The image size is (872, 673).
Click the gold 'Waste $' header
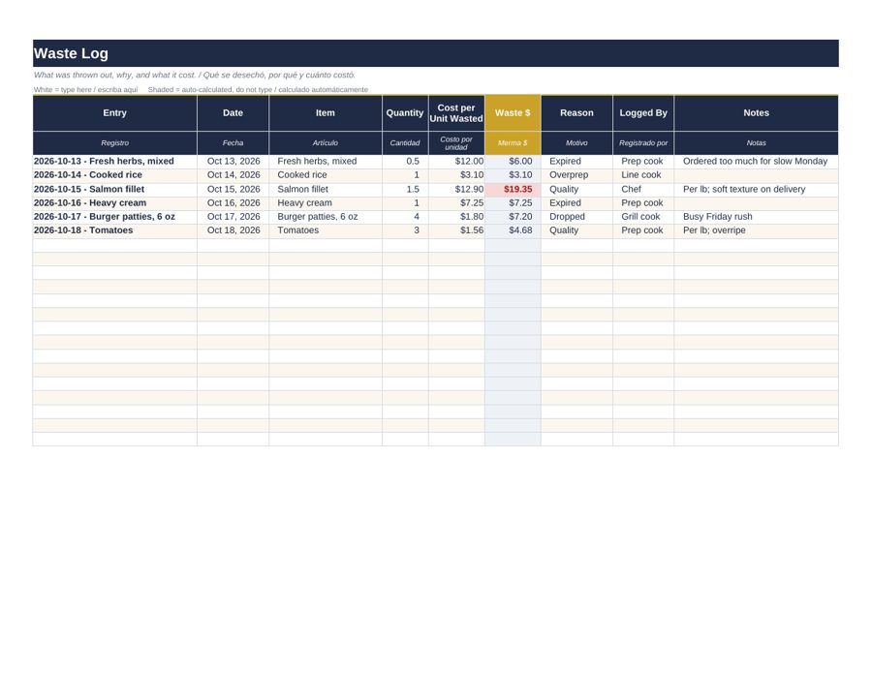[513, 113]
